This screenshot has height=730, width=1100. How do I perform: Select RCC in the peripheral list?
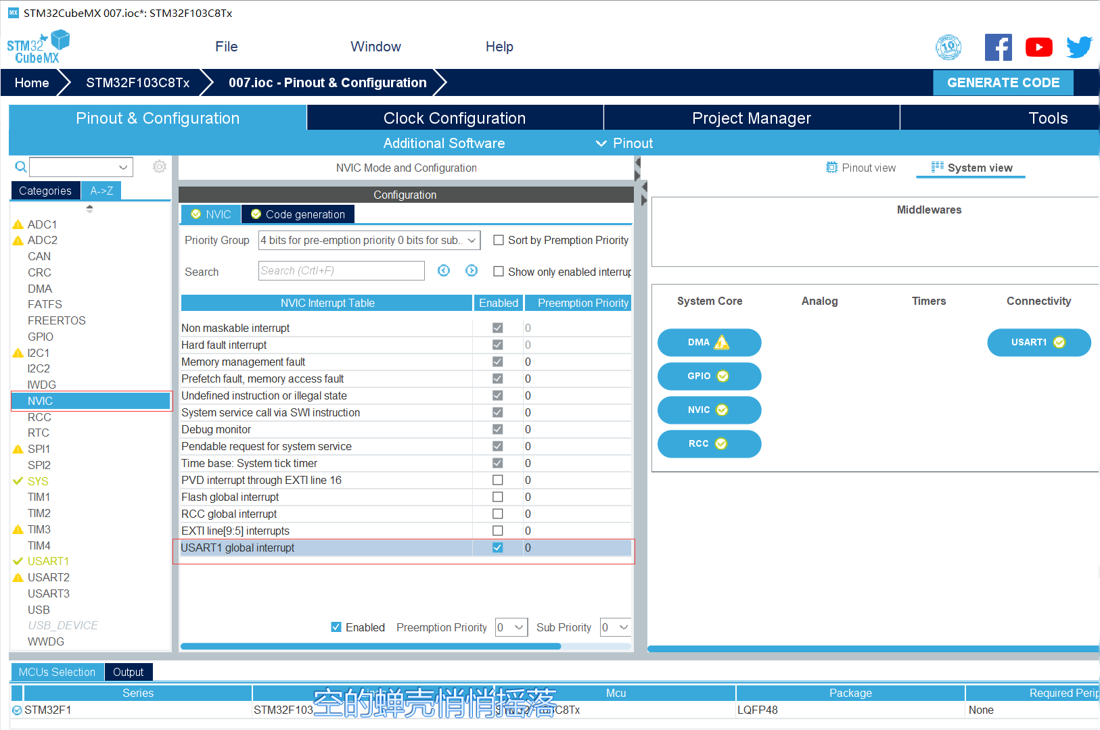coord(39,417)
